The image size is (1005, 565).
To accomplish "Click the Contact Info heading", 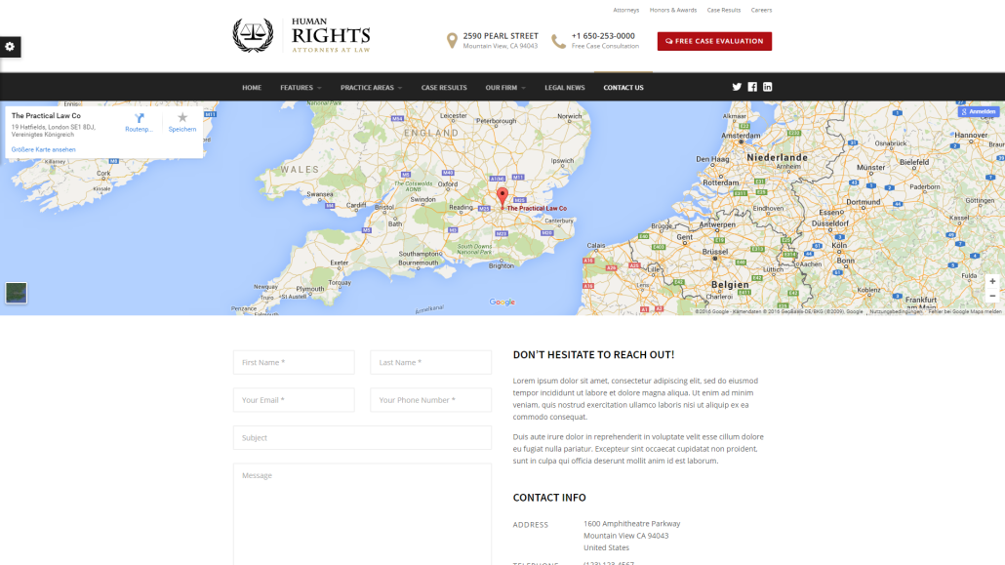I will pos(549,498).
